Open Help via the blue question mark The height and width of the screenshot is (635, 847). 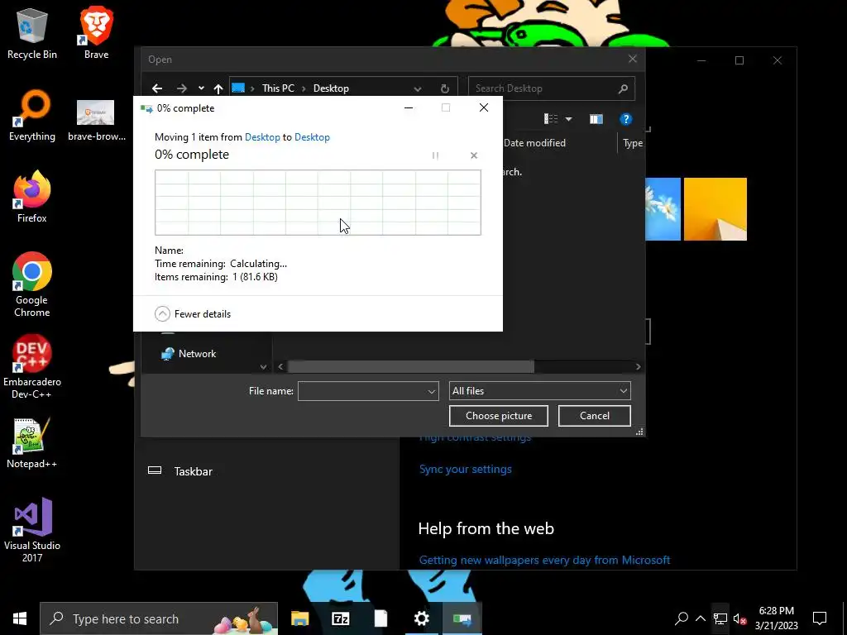625,119
